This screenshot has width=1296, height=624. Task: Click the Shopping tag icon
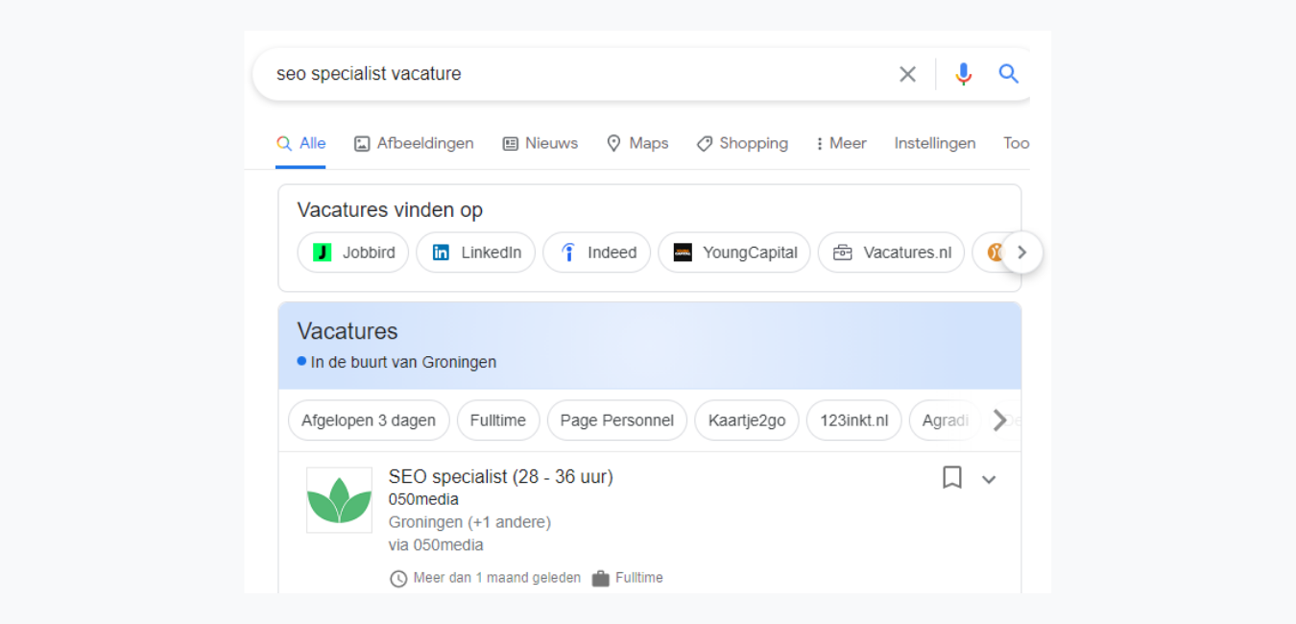click(705, 144)
